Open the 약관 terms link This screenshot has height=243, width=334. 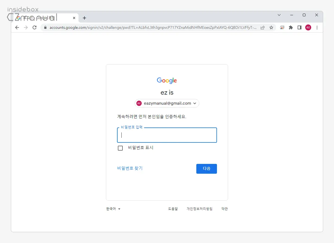click(x=225, y=209)
